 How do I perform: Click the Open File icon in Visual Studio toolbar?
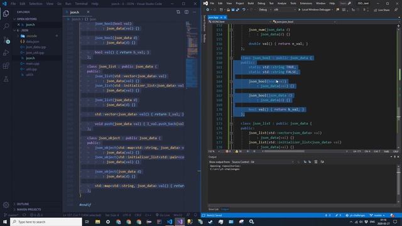pyautogui.click(x=228, y=10)
